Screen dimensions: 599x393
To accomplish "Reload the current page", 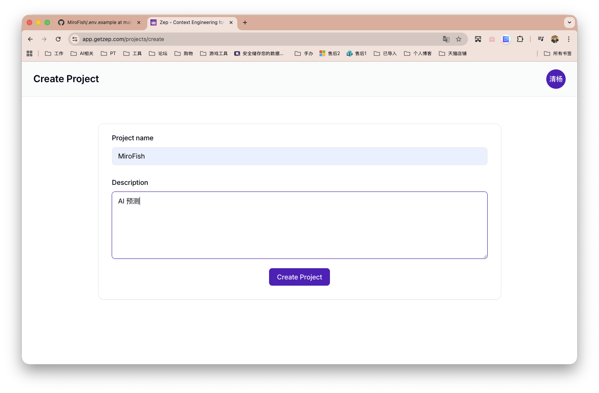I will (58, 39).
